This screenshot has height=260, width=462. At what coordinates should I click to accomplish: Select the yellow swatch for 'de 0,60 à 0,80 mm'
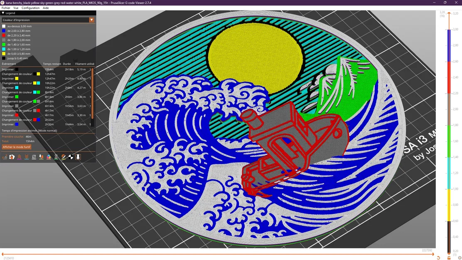(x=3, y=53)
